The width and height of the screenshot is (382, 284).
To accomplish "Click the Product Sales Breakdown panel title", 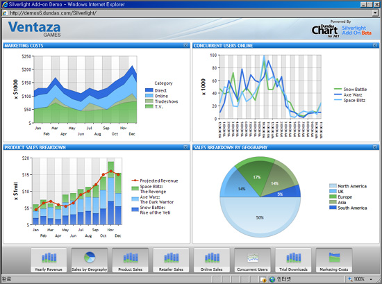I will [35, 147].
